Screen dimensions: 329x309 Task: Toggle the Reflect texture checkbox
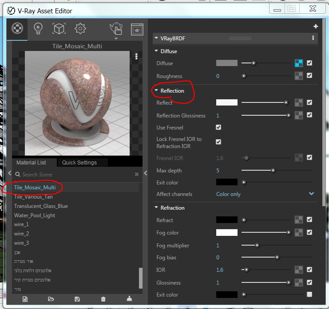309,102
